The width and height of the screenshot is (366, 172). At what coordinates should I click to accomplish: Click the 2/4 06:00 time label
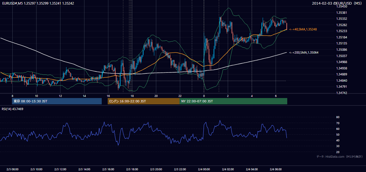pyautogui.click(x=276, y=169)
